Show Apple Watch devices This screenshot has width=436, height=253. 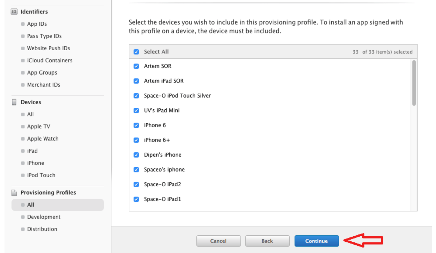[43, 139]
